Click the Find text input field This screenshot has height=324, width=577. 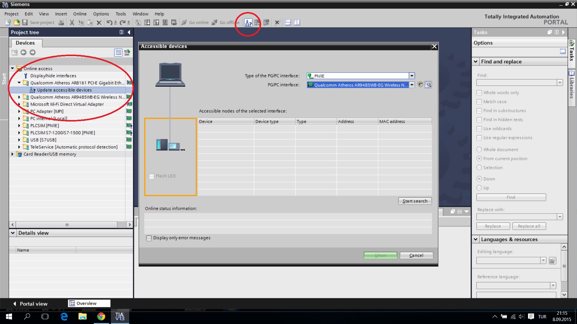[x=517, y=82]
